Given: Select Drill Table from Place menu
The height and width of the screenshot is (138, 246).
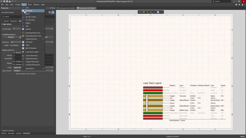Looking at the screenshot, I should 33,42.
